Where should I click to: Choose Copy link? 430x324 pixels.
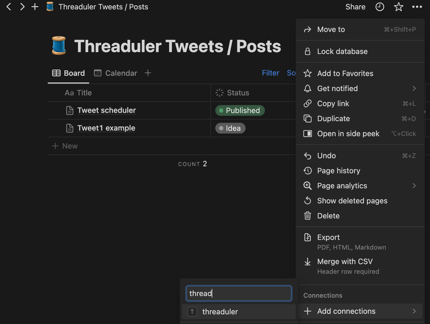(x=360, y=103)
